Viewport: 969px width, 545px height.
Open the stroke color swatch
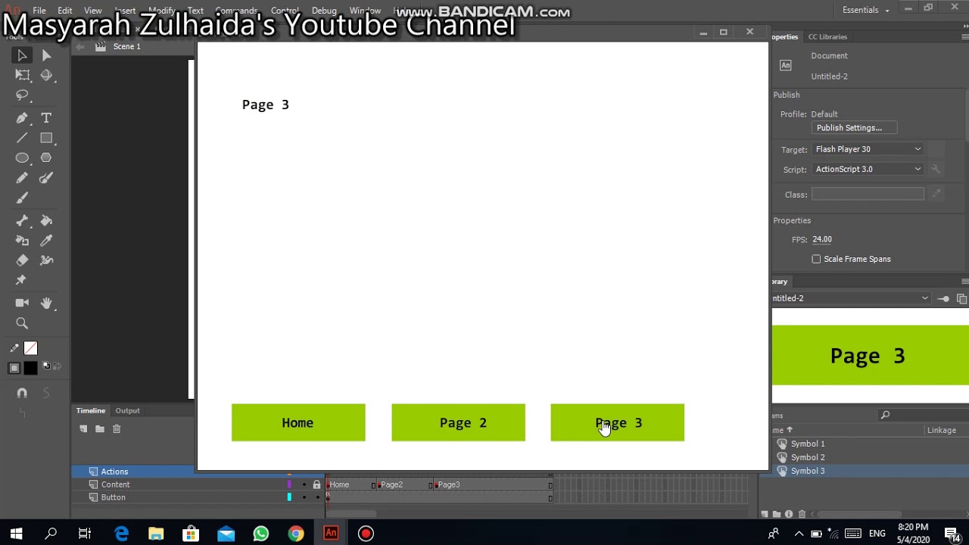30,348
